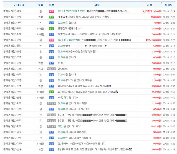Click the date 07-26 11:55

[169, 80]
